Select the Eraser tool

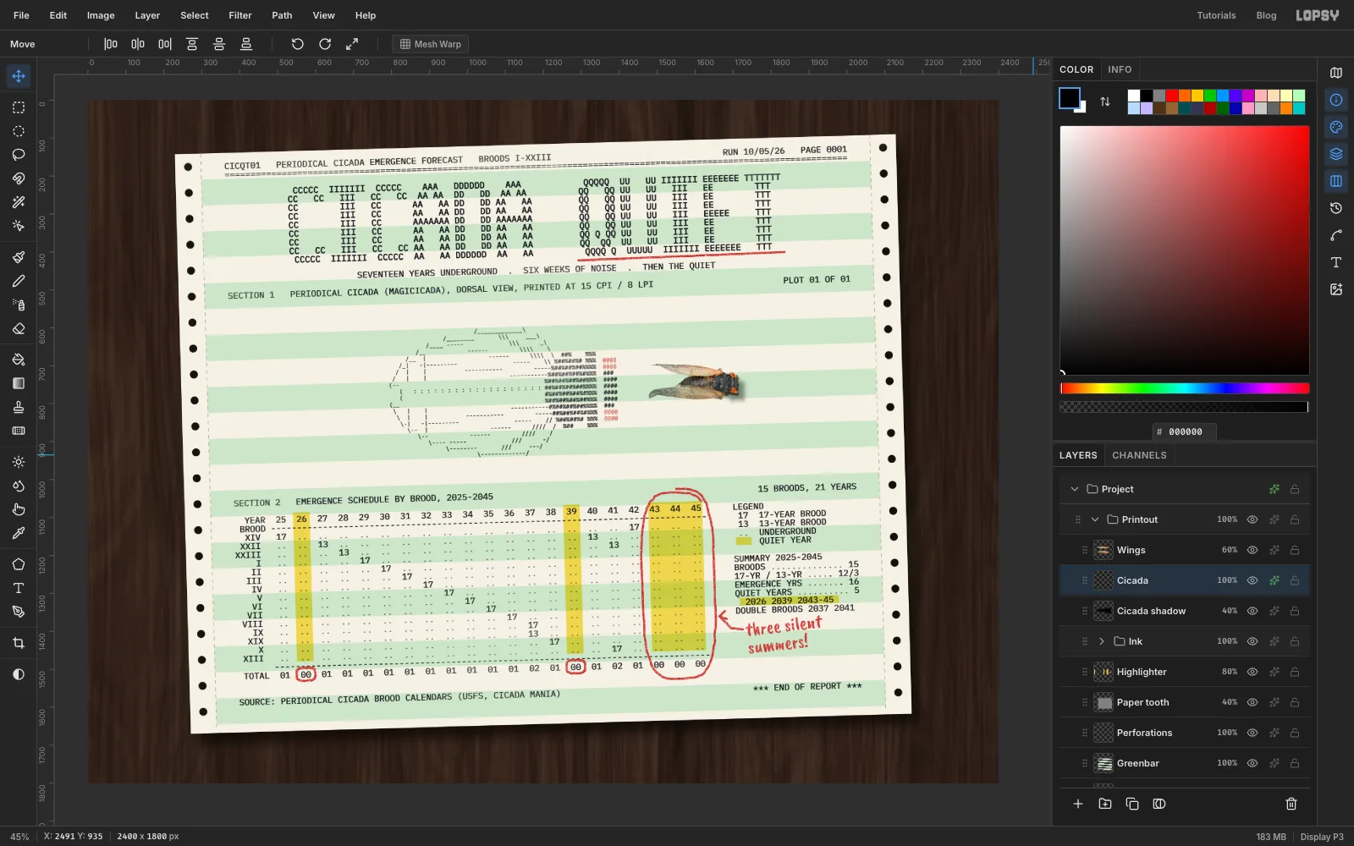pos(18,328)
